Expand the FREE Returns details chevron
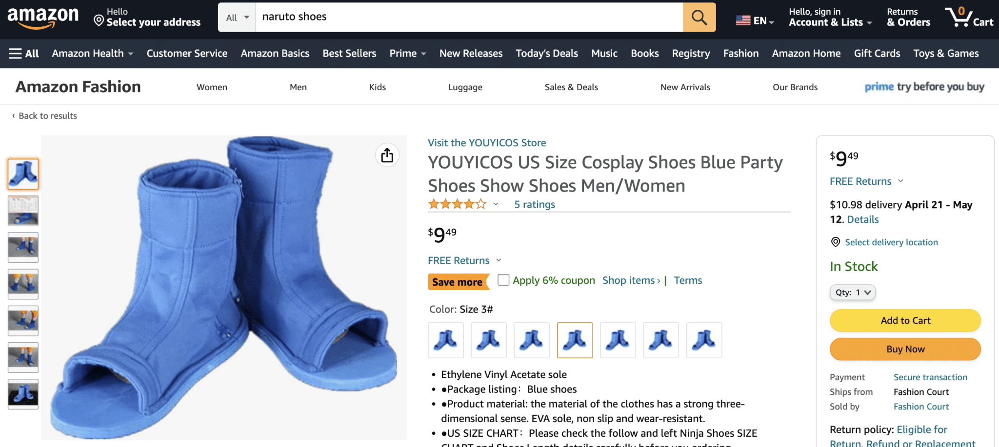Screen dimensions: 999x447 [x=498, y=260]
